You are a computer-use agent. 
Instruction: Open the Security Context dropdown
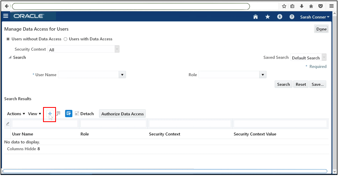pyautogui.click(x=117, y=49)
